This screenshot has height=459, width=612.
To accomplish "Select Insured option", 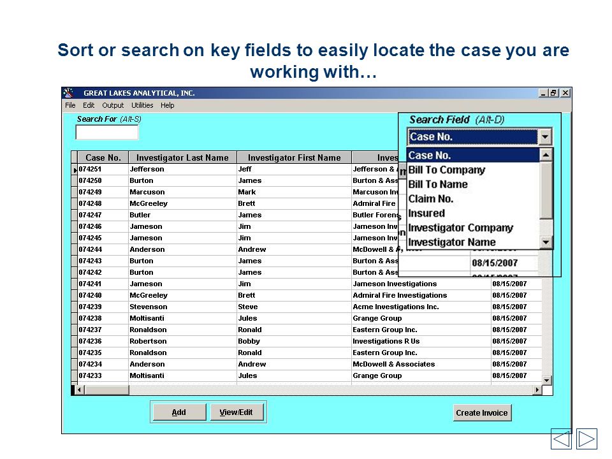I will 473,213.
